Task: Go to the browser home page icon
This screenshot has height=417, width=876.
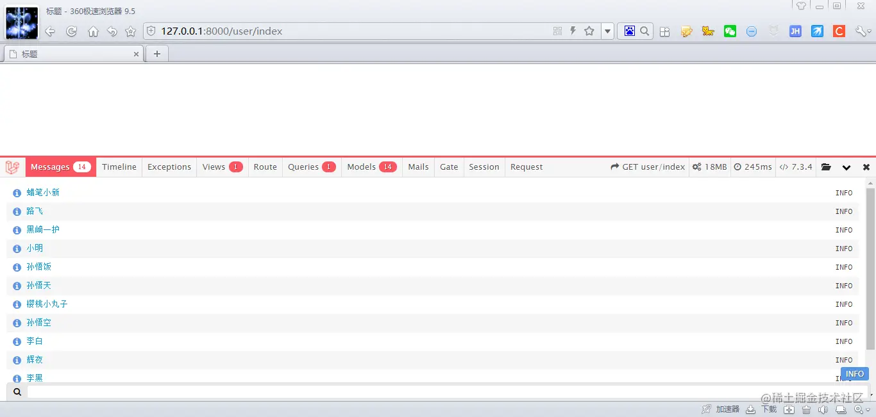Action: (93, 31)
